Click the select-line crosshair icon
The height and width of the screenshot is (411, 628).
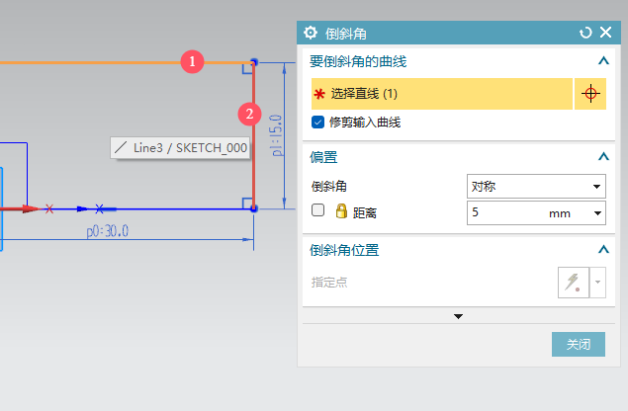[x=591, y=94]
